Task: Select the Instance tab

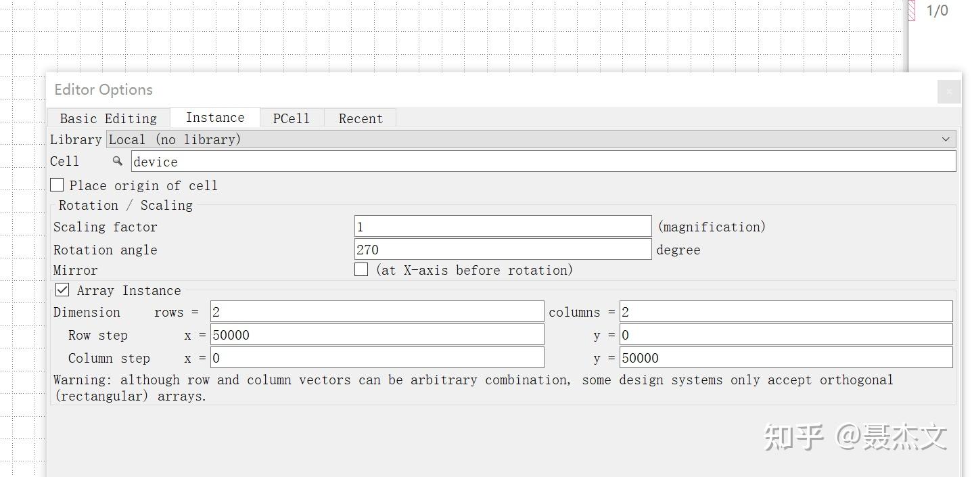Action: [x=215, y=118]
